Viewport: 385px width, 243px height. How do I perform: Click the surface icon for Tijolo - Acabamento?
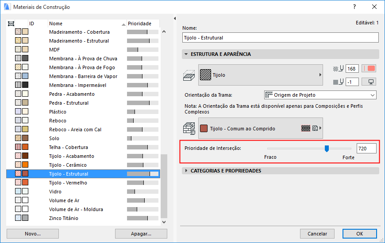[25, 156]
